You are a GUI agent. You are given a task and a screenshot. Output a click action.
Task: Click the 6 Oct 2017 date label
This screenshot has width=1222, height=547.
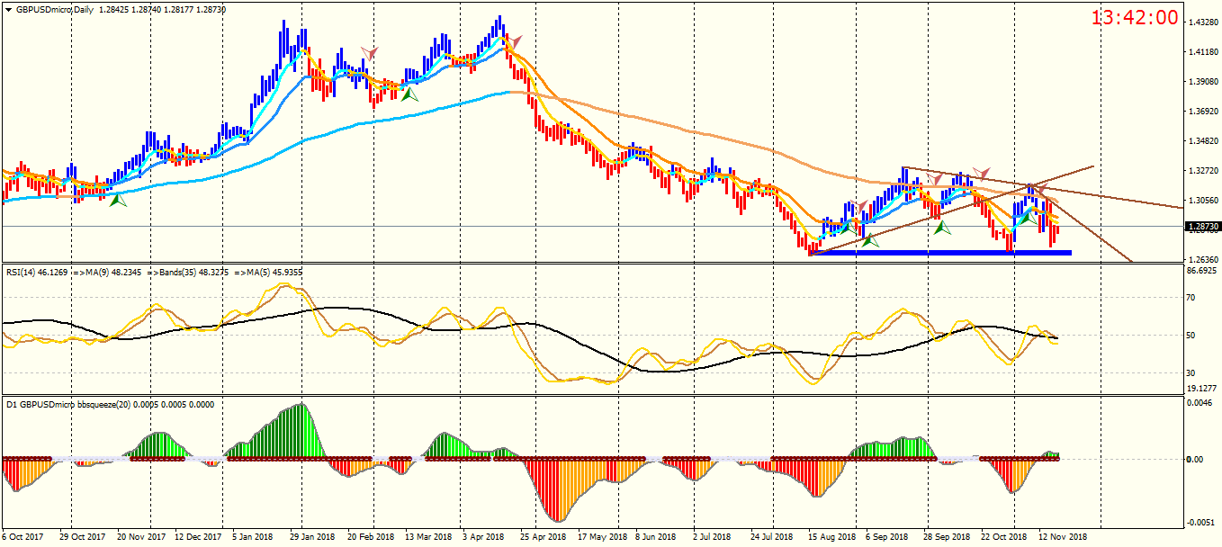pyautogui.click(x=23, y=537)
